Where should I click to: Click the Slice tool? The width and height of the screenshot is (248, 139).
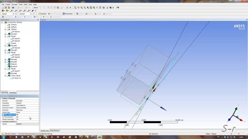pos(36,17)
